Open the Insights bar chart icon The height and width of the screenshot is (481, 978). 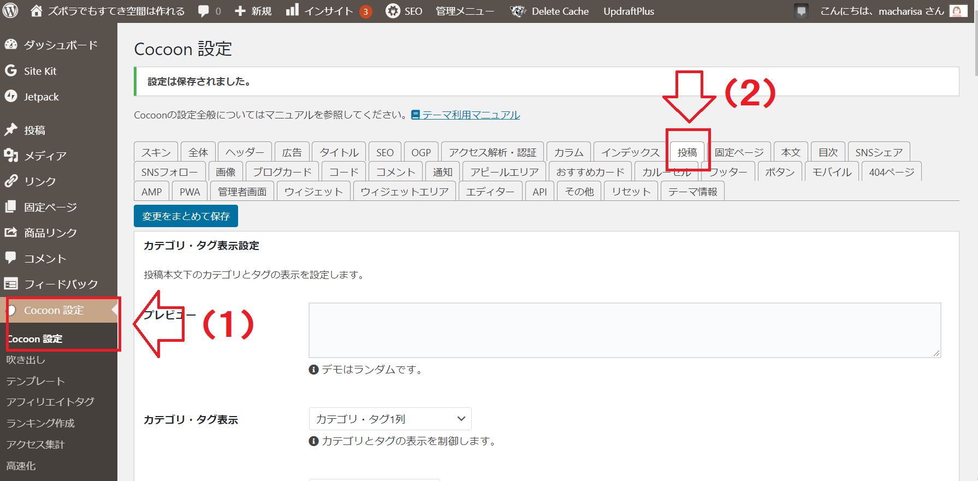293,10
